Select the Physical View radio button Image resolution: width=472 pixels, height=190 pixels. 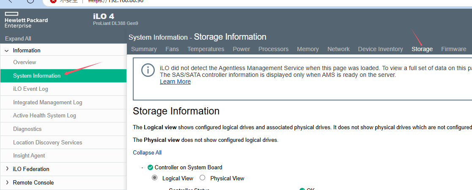pos(202,178)
